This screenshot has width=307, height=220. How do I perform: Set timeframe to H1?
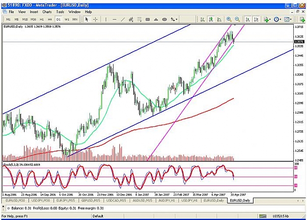(x=42, y=19)
